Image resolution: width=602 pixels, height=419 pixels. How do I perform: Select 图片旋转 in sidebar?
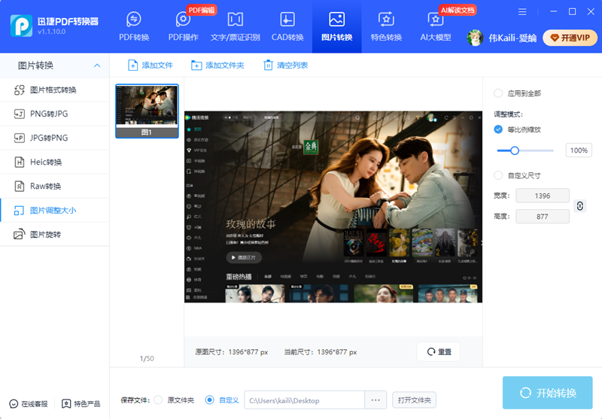(54, 235)
